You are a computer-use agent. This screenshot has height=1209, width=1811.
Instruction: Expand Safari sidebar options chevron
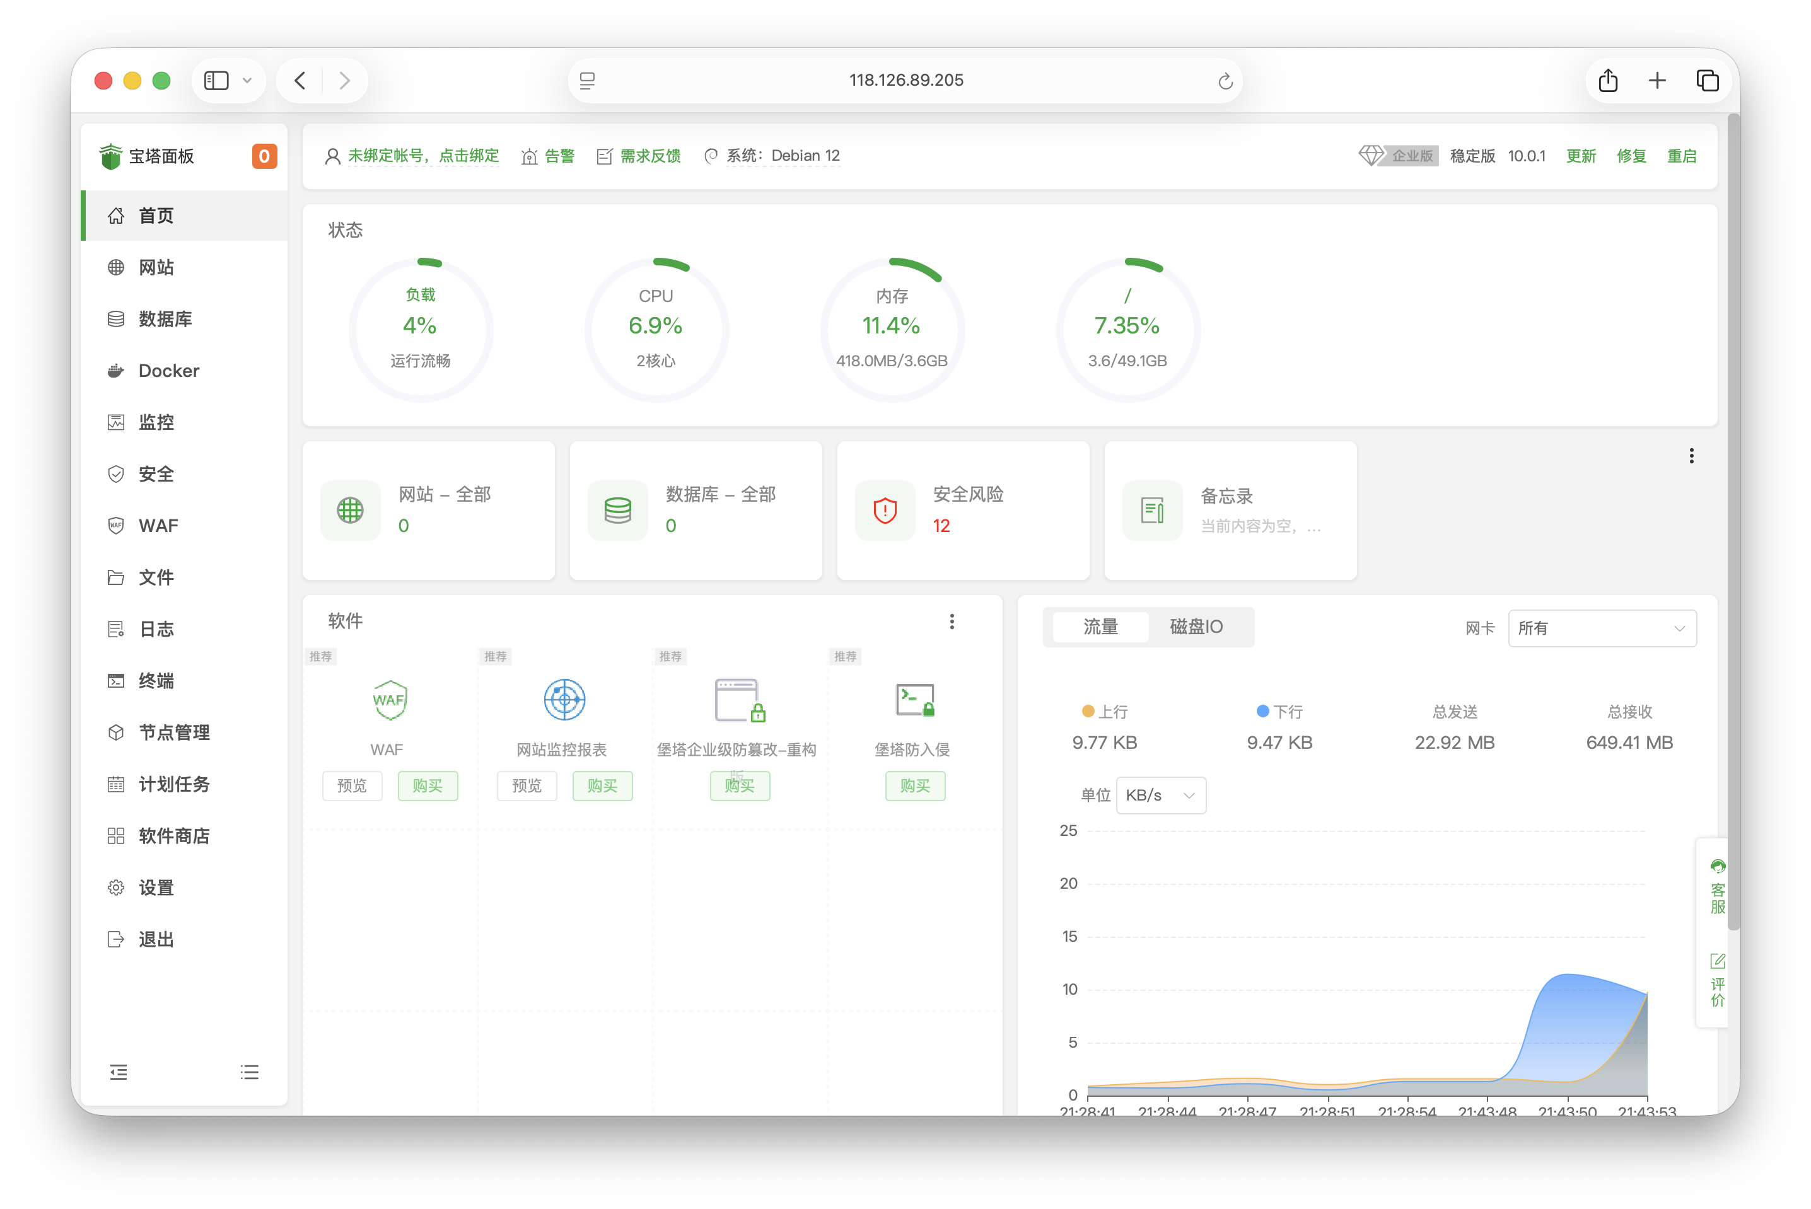coord(247,80)
